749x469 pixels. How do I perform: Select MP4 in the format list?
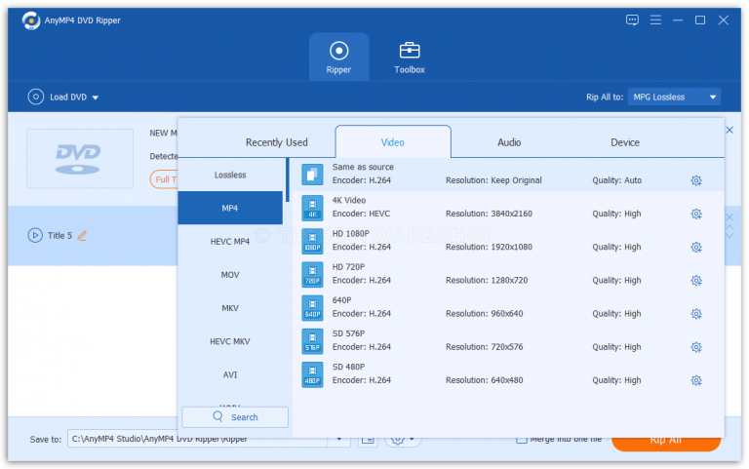pyautogui.click(x=230, y=209)
